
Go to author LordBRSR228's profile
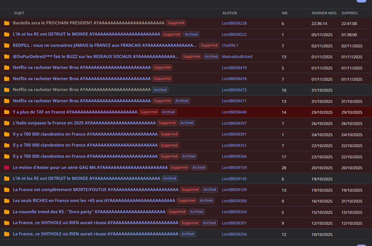234,23
